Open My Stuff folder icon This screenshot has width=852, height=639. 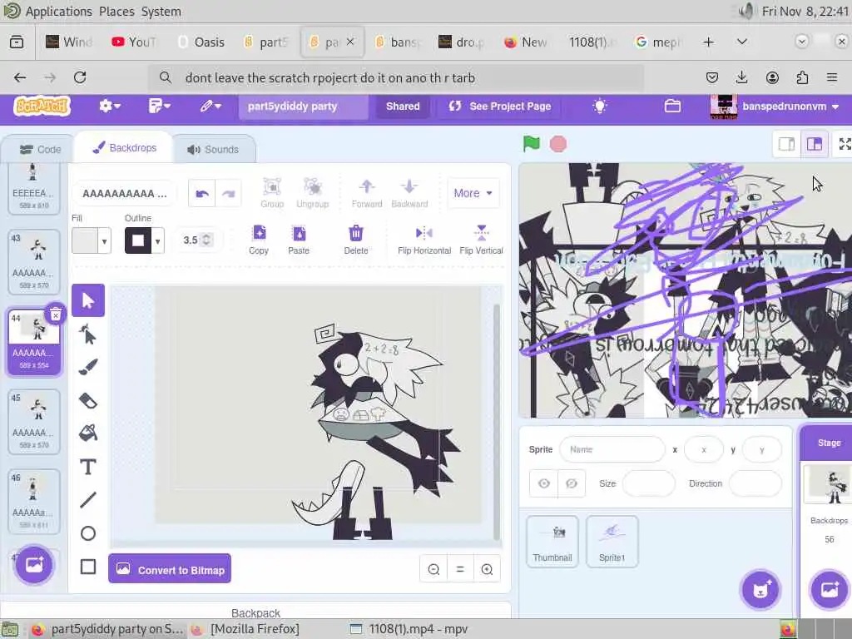[672, 106]
